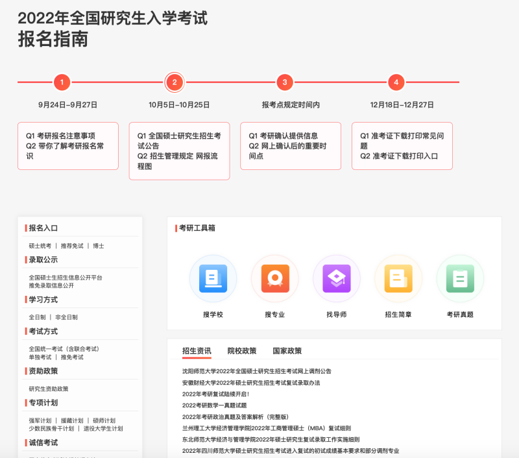Select the 招生资讯 tab
Image resolution: width=519 pixels, height=458 pixels.
pos(197,351)
